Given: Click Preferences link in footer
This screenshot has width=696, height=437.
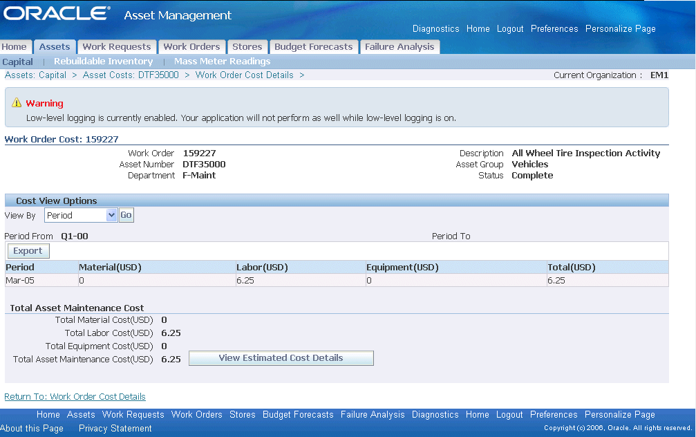Looking at the screenshot, I should point(554,414).
